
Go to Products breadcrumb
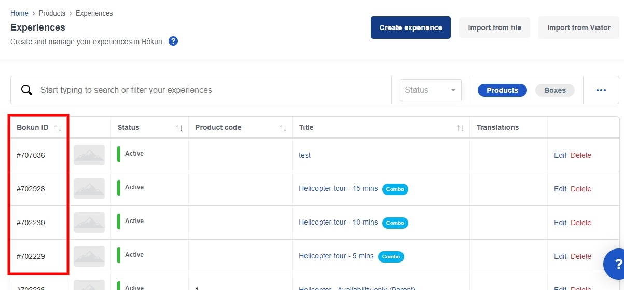(52, 13)
